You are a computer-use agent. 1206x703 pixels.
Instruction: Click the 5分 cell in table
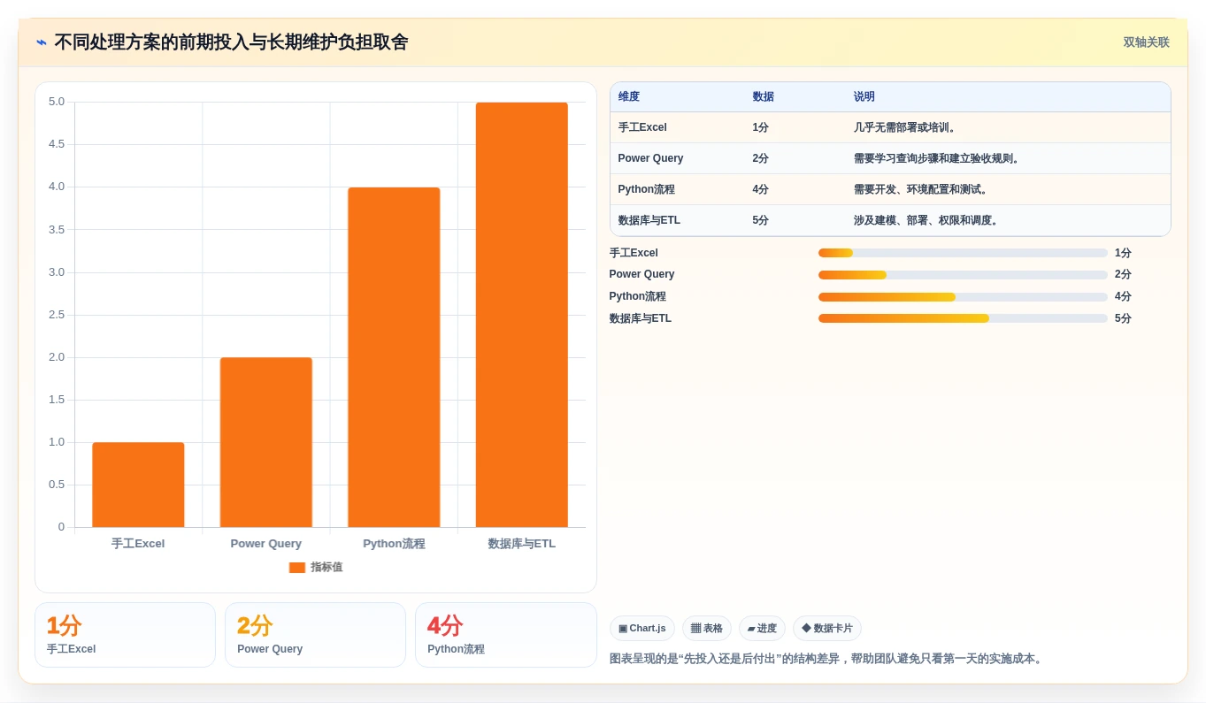(x=795, y=221)
